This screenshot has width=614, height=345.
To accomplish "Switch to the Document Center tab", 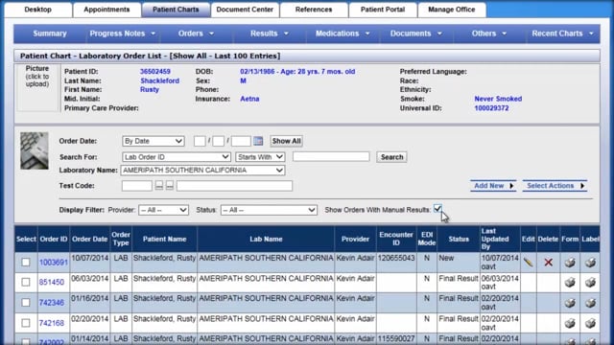I will click(245, 10).
